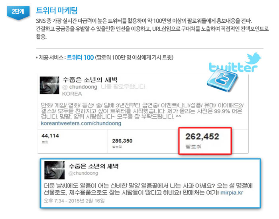
Task: Click the blue Twitter bird logo
Action: [x=253, y=58]
